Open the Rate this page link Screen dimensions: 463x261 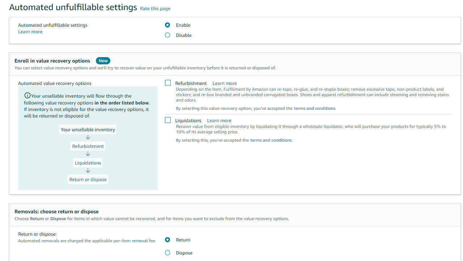point(155,8)
